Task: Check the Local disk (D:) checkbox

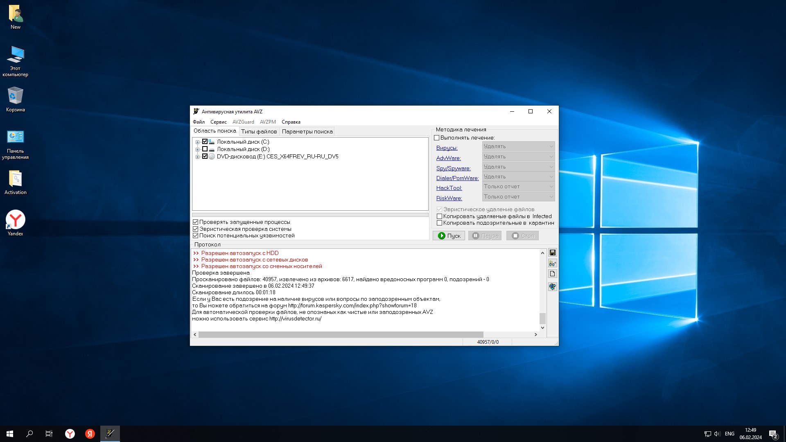Action: tap(205, 149)
